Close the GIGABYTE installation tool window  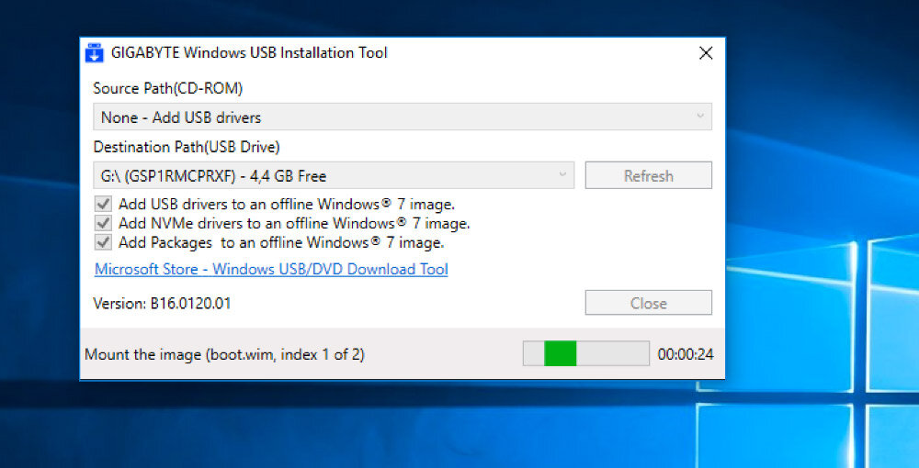pos(706,53)
